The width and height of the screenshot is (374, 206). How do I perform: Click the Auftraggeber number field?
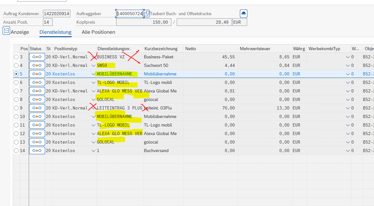click(x=130, y=14)
